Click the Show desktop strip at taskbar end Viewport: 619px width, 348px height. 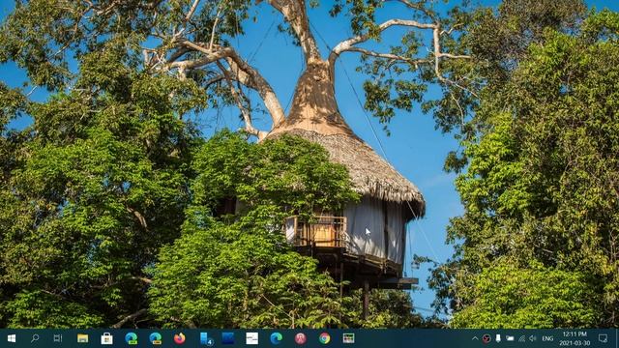click(x=617, y=338)
